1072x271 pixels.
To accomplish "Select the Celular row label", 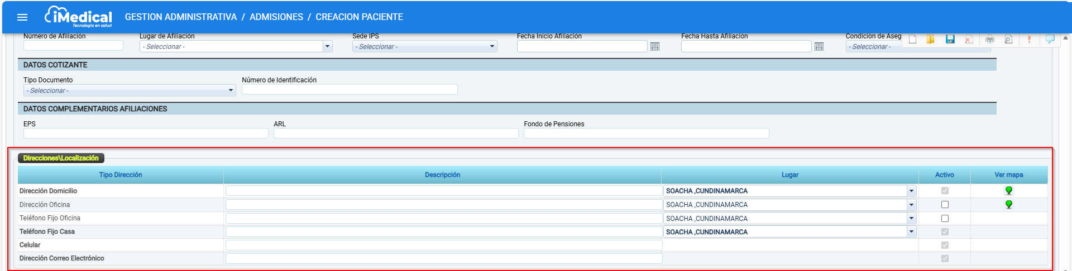I will [30, 245].
